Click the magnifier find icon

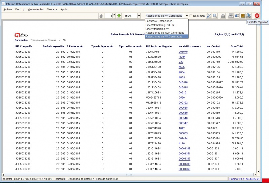(x=215, y=16)
